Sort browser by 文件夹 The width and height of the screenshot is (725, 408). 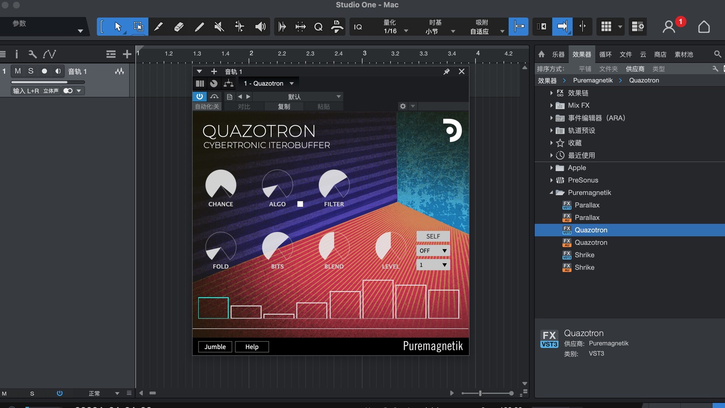coord(608,69)
